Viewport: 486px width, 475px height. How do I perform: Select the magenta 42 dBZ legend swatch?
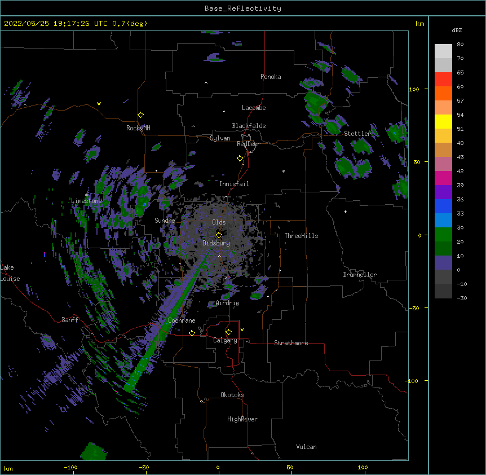click(x=443, y=178)
